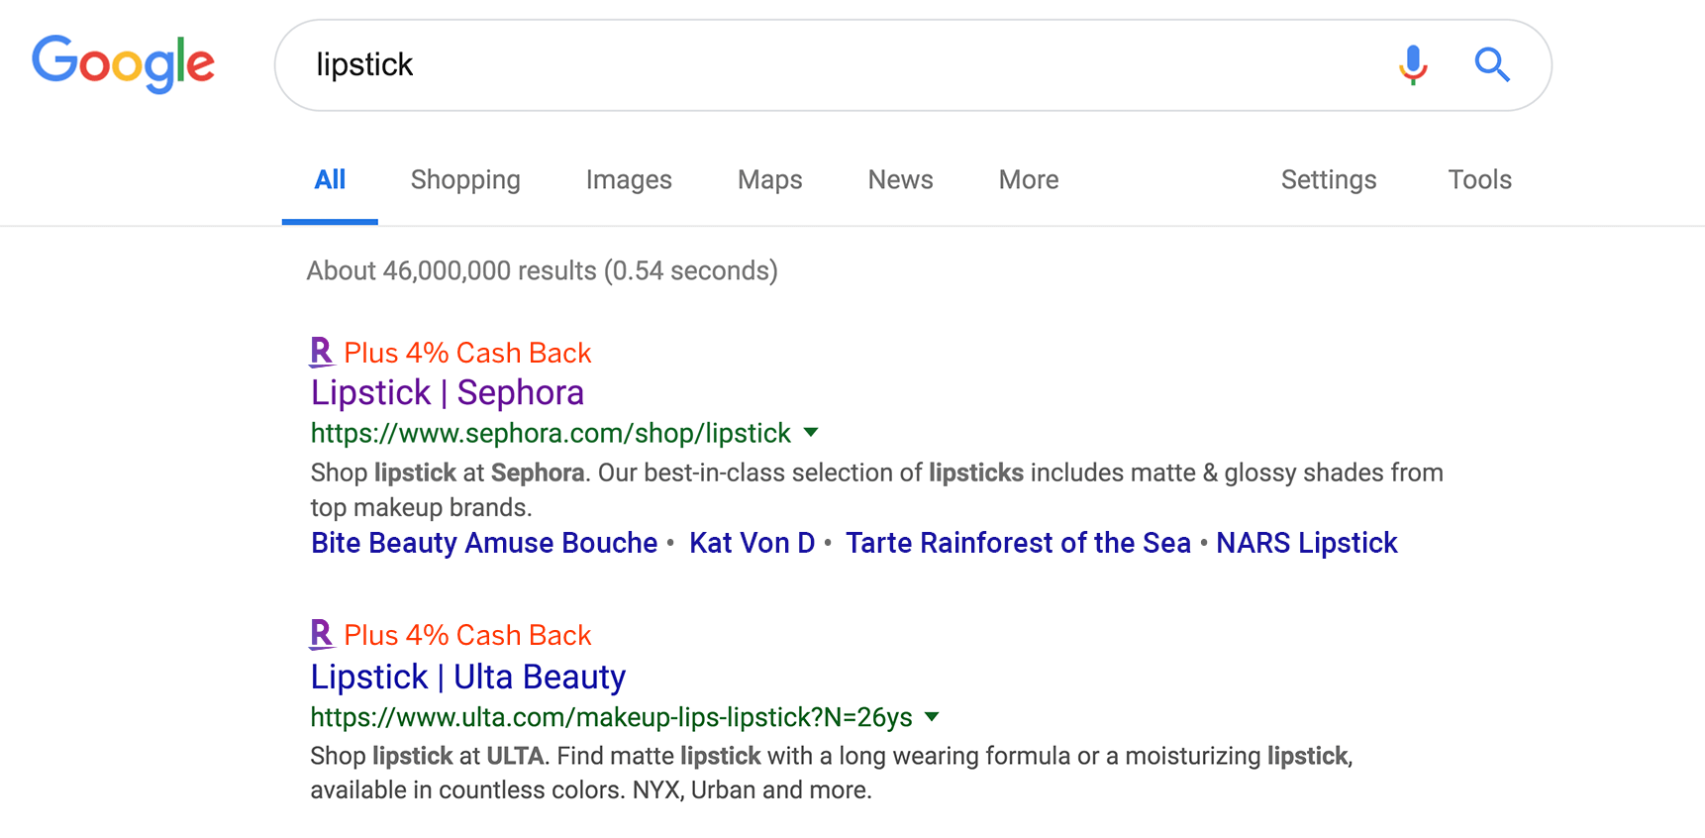Switch to the News tab
Image resolution: width=1705 pixels, height=838 pixels.
point(900,180)
